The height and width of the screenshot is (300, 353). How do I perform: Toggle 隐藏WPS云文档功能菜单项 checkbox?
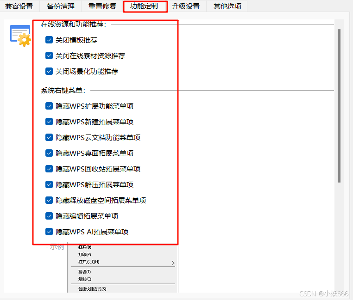point(49,137)
